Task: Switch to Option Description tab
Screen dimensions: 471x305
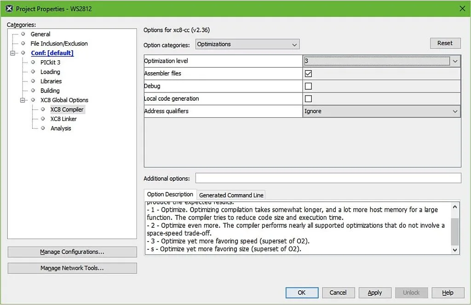Action: (170, 195)
